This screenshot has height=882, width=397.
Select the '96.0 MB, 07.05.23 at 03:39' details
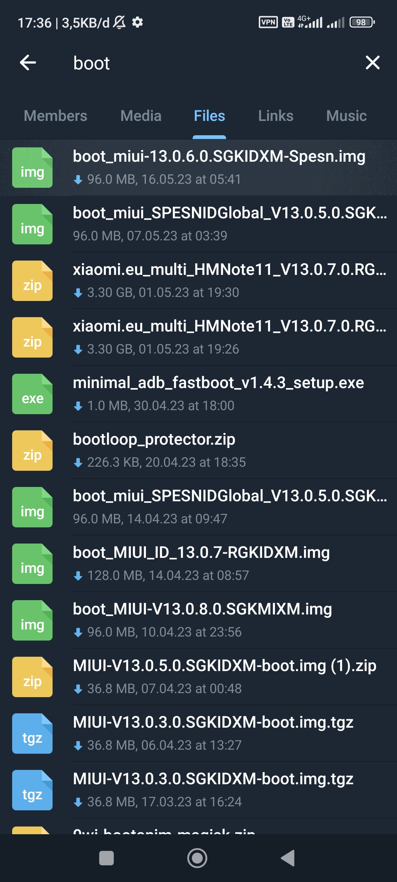click(150, 236)
